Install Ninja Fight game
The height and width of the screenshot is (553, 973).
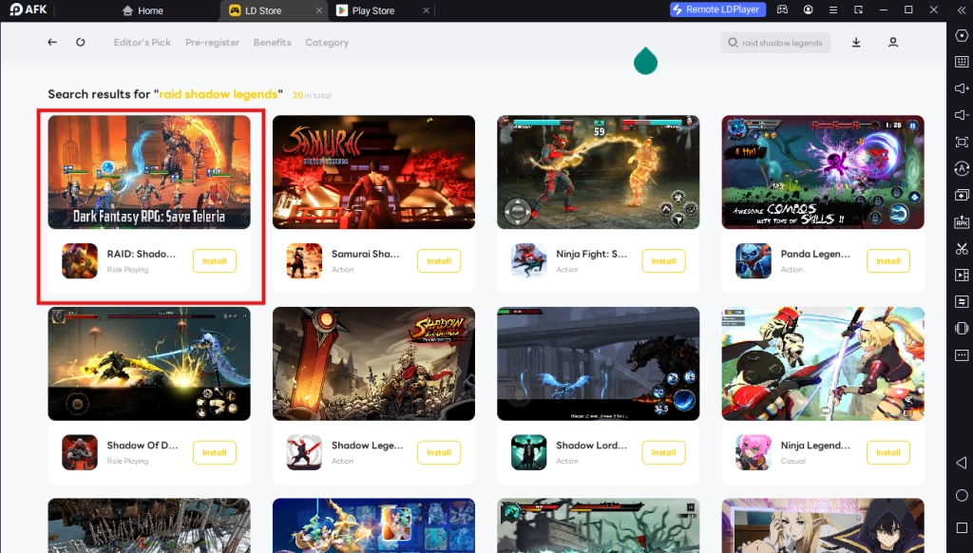664,261
